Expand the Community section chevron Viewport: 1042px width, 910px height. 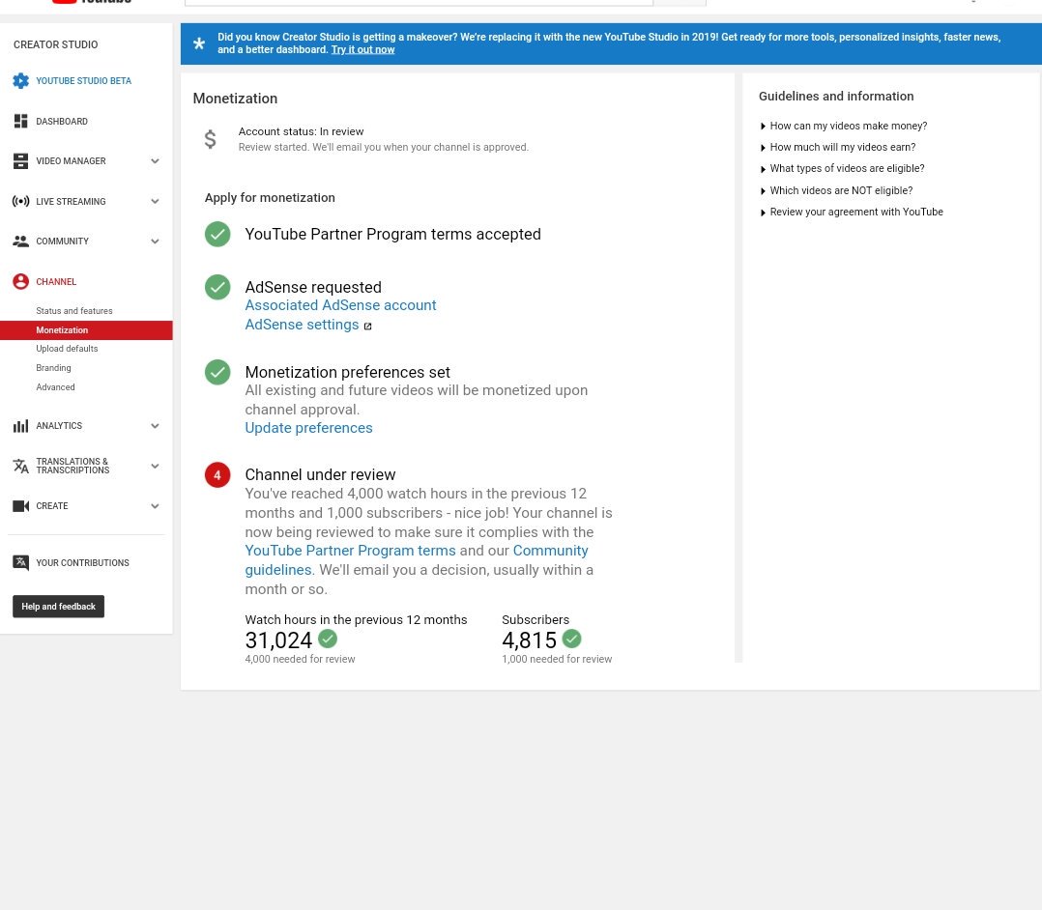[155, 242]
